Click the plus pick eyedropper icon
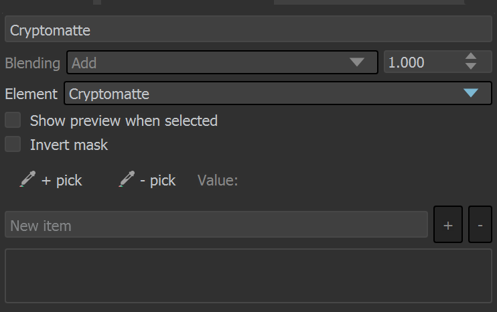 27,179
